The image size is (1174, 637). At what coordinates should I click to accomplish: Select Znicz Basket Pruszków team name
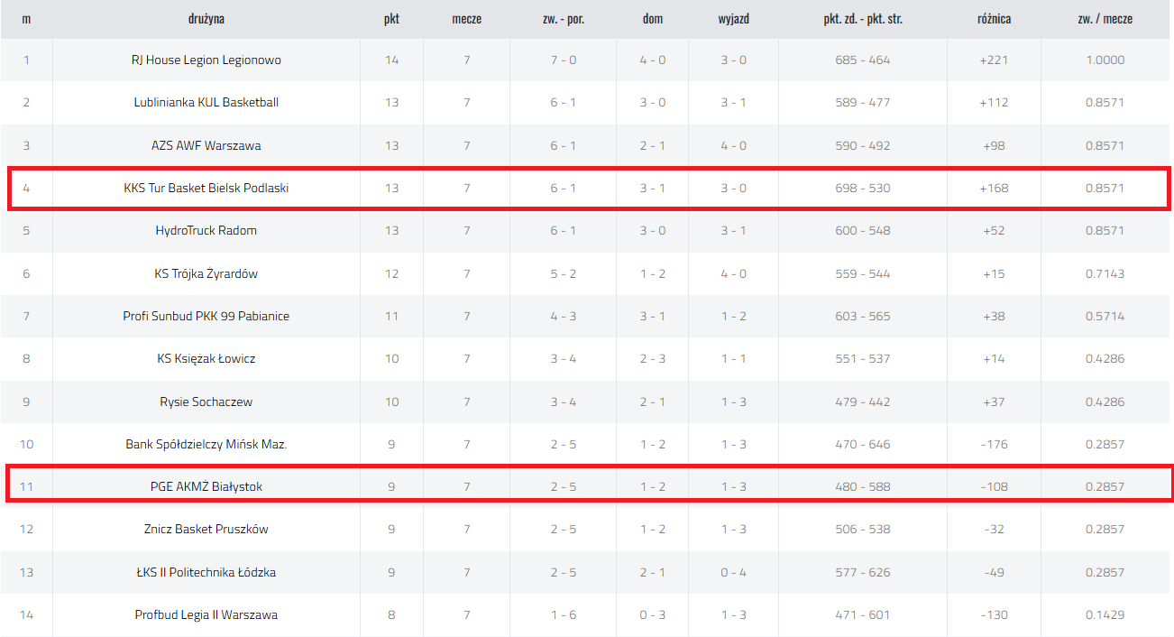click(206, 530)
